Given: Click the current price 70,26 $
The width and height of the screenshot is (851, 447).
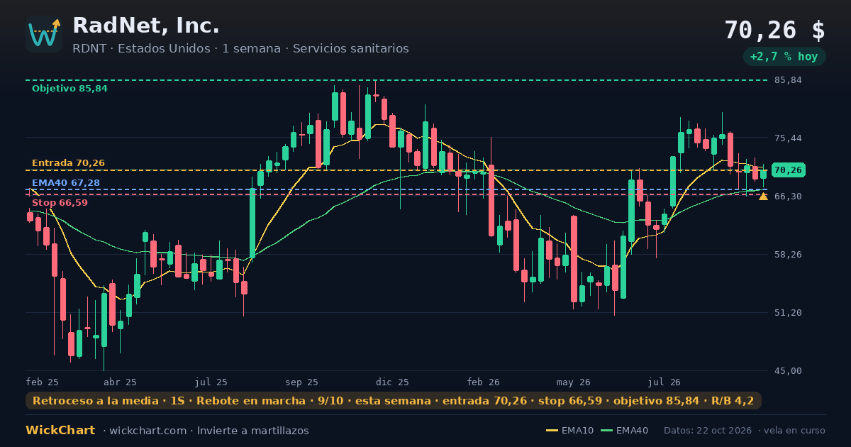Looking at the screenshot, I should 774,31.
